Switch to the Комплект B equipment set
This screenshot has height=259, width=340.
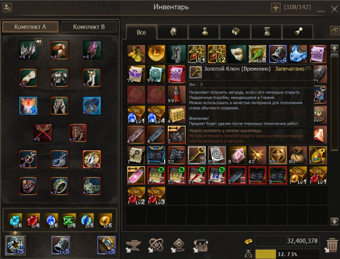tap(89, 27)
